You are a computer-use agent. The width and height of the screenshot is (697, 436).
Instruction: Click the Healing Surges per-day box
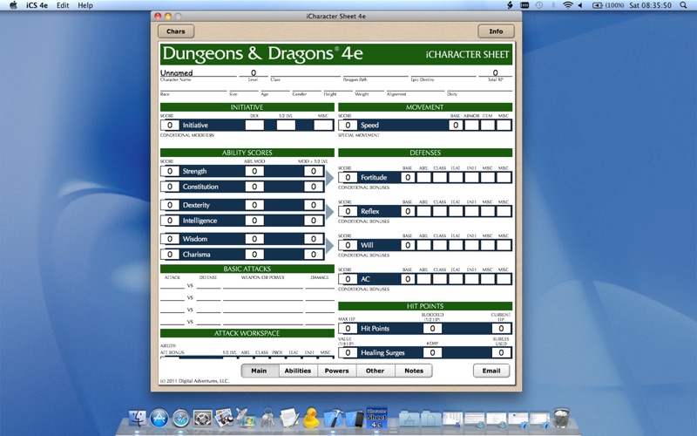click(x=432, y=353)
